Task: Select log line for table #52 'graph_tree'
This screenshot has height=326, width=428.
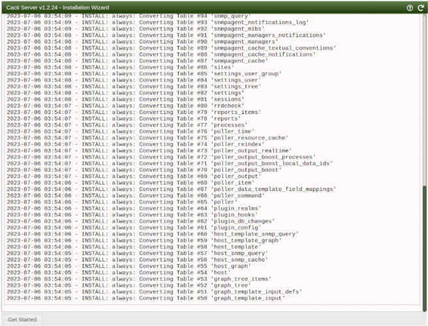Action: click(129, 286)
